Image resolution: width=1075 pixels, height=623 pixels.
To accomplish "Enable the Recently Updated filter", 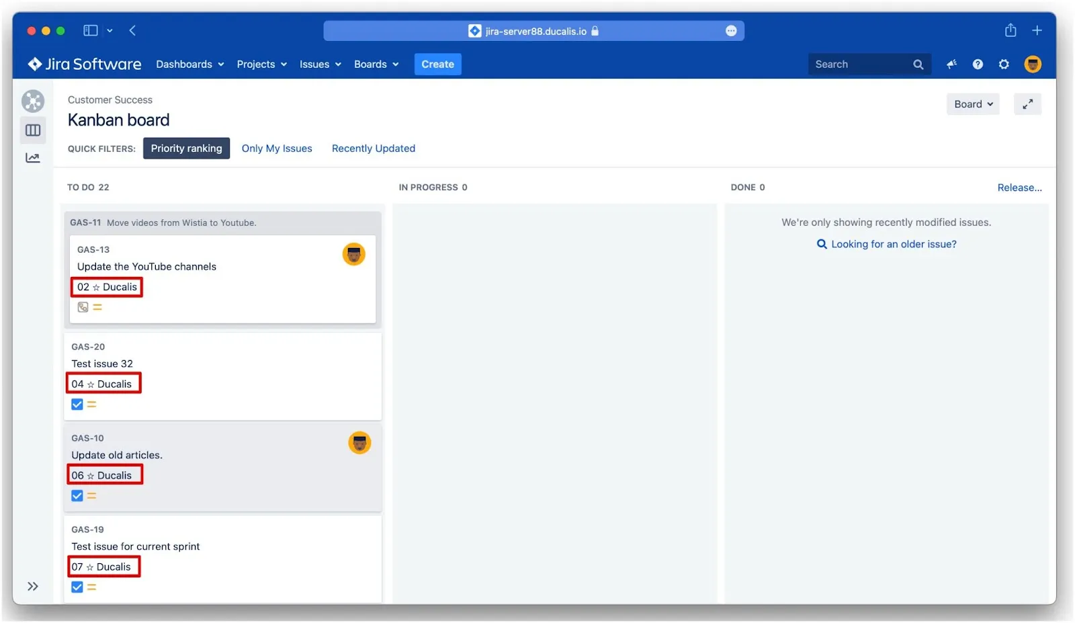I will [x=374, y=149].
